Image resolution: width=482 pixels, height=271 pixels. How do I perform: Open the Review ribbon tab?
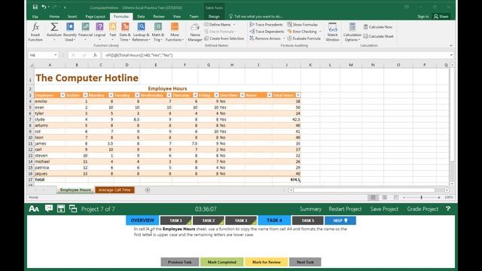159,17
